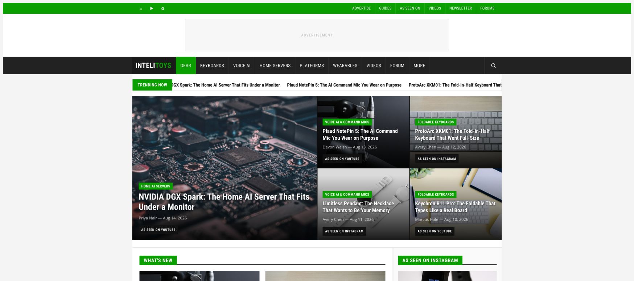Viewport: 634px width, 281px height.
Task: Go to As Seen On in the top bar
Action: tap(410, 8)
